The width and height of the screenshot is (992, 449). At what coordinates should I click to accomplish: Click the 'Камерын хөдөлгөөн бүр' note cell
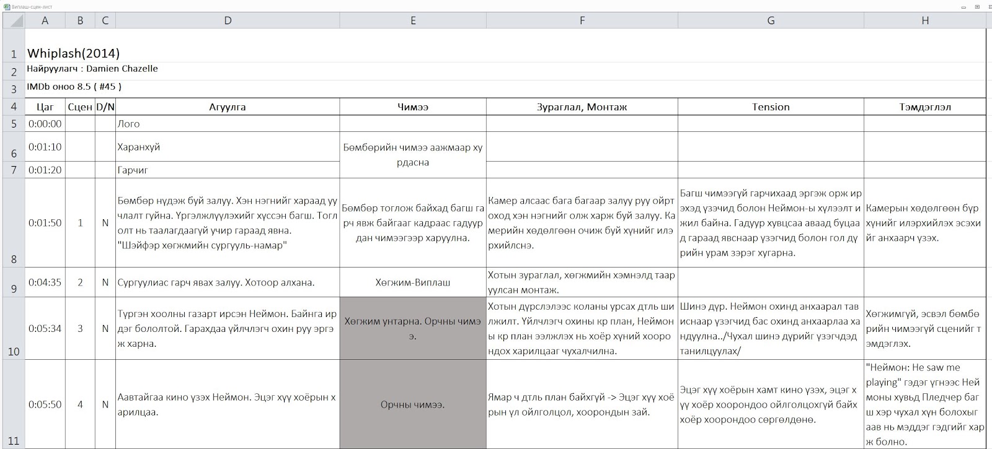[x=925, y=223]
